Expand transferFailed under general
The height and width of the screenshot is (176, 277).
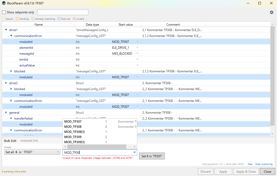click(x=11, y=118)
